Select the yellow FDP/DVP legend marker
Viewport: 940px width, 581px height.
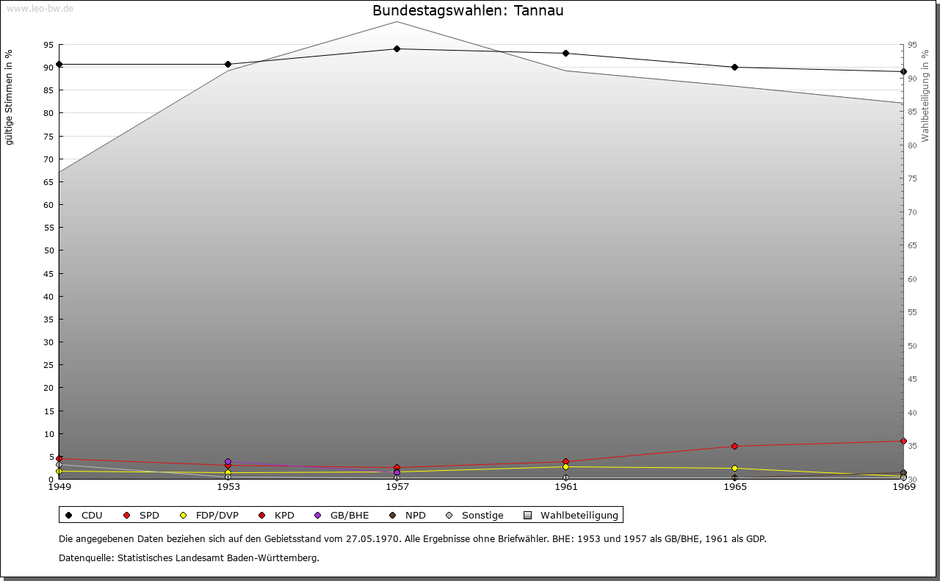[184, 516]
